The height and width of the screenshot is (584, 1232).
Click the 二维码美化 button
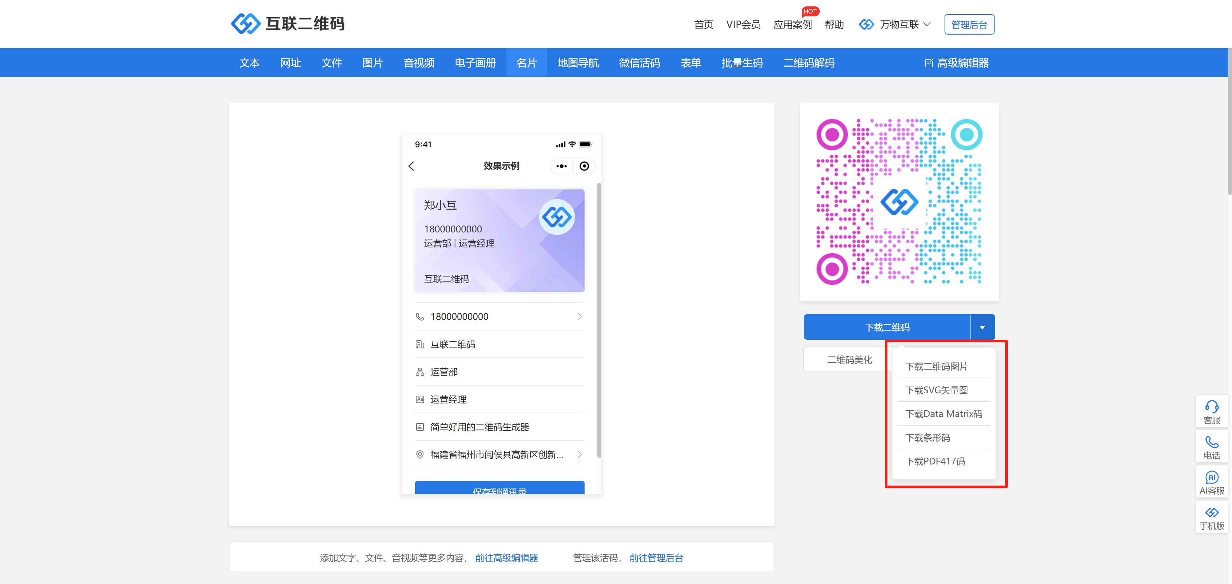pyautogui.click(x=850, y=360)
